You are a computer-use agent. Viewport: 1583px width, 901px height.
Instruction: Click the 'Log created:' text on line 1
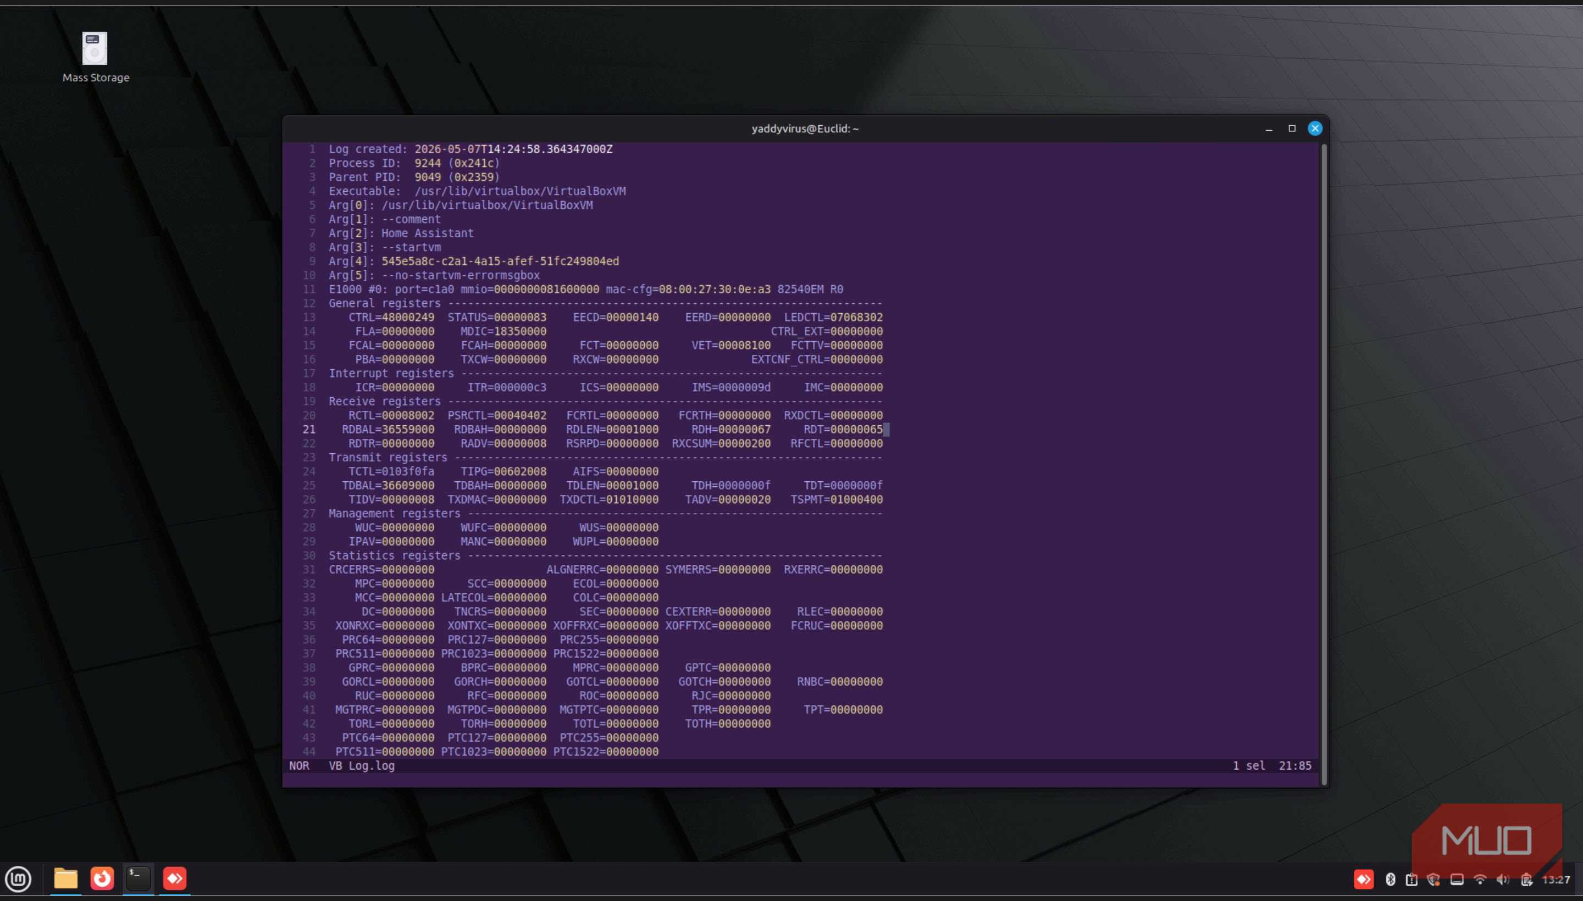[368, 149]
